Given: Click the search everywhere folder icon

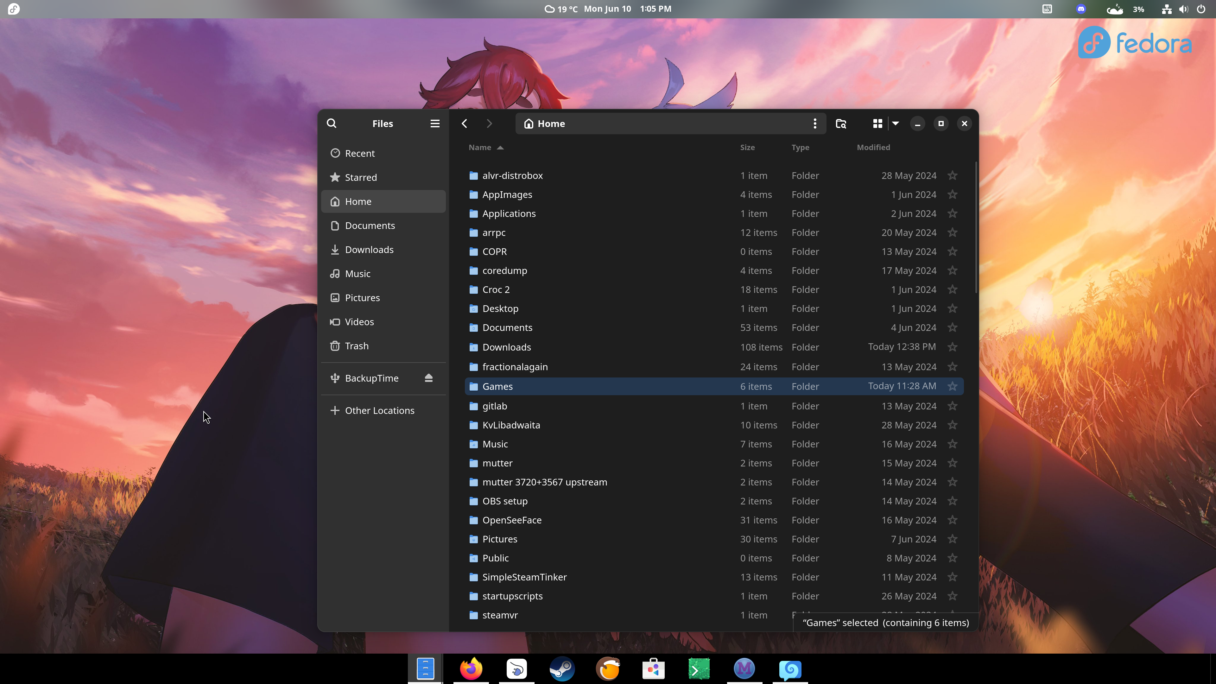Looking at the screenshot, I should point(841,124).
